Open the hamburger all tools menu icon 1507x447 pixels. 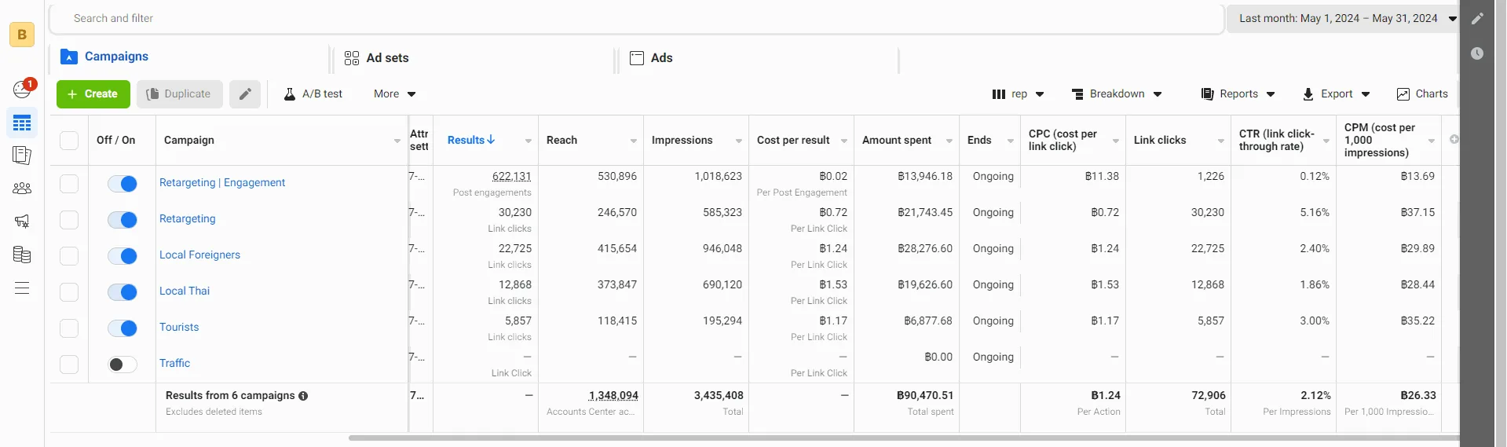(22, 288)
